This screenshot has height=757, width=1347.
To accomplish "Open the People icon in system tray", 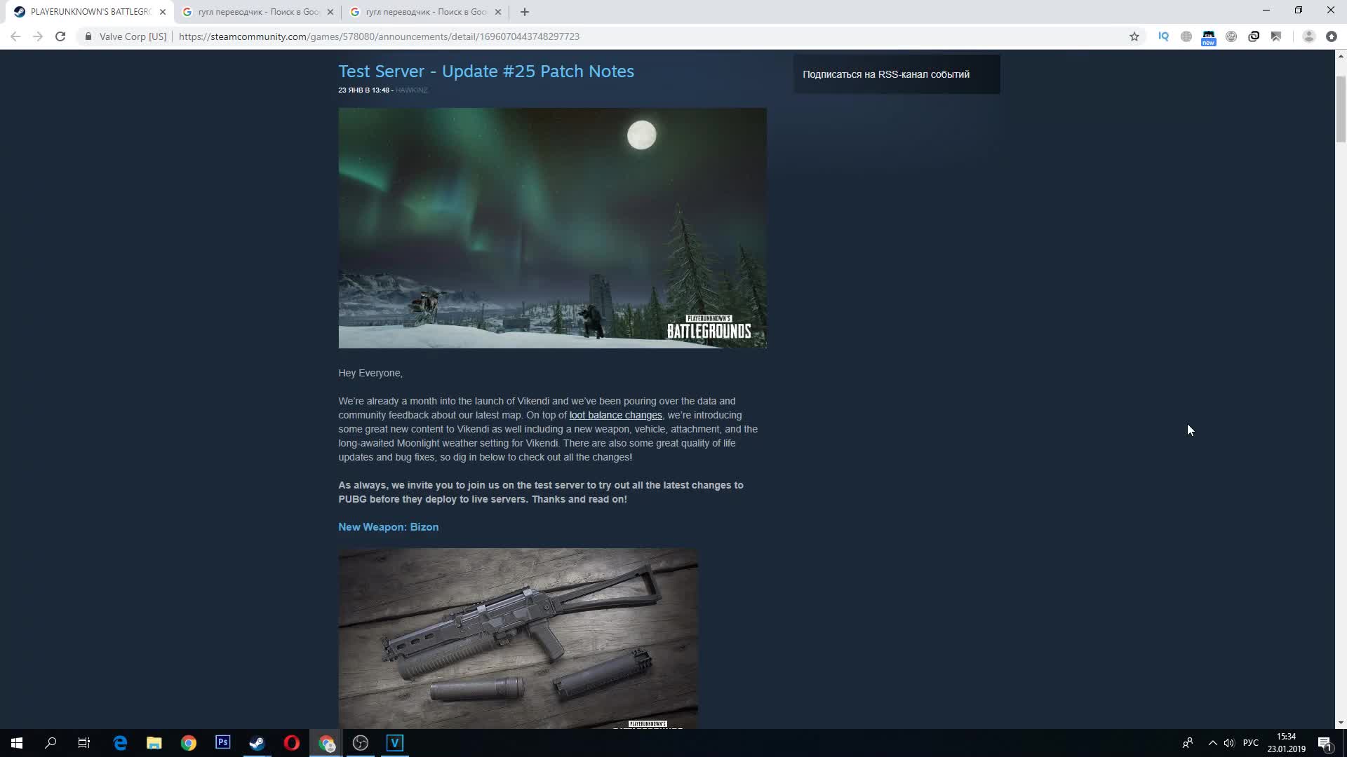I will click(x=1188, y=743).
